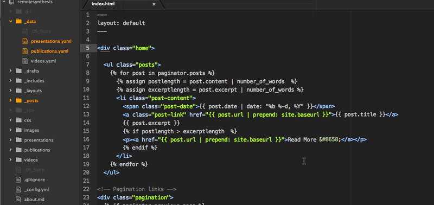The image size is (434, 205).
Task: Click the "{% endfor %}" line
Action: (129, 164)
